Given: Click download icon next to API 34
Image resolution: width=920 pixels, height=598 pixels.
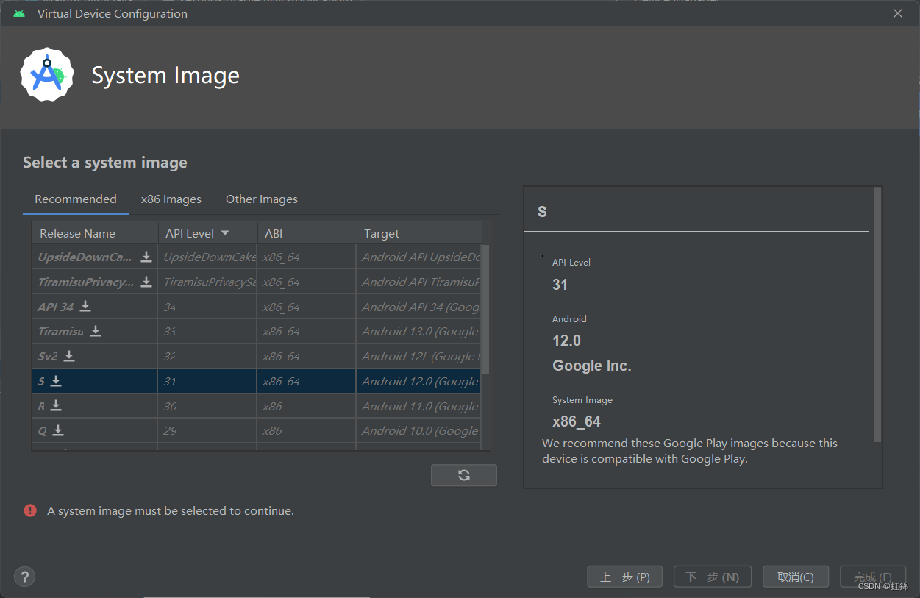Looking at the screenshot, I should tap(85, 306).
